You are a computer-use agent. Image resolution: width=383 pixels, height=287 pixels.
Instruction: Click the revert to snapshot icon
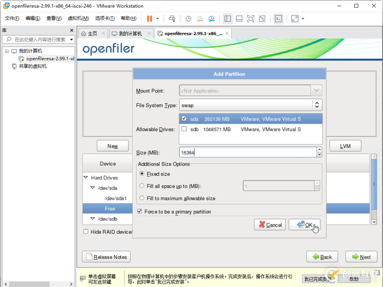[200, 19]
